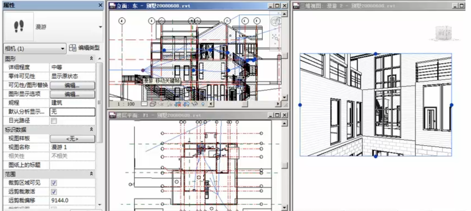This screenshot has height=211, width=471.
Task: Uncheck the 裁剪区域可见 checkbox
Action: pos(54,183)
